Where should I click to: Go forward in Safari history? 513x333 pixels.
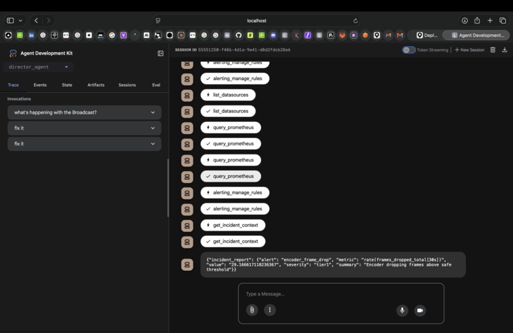coord(48,20)
